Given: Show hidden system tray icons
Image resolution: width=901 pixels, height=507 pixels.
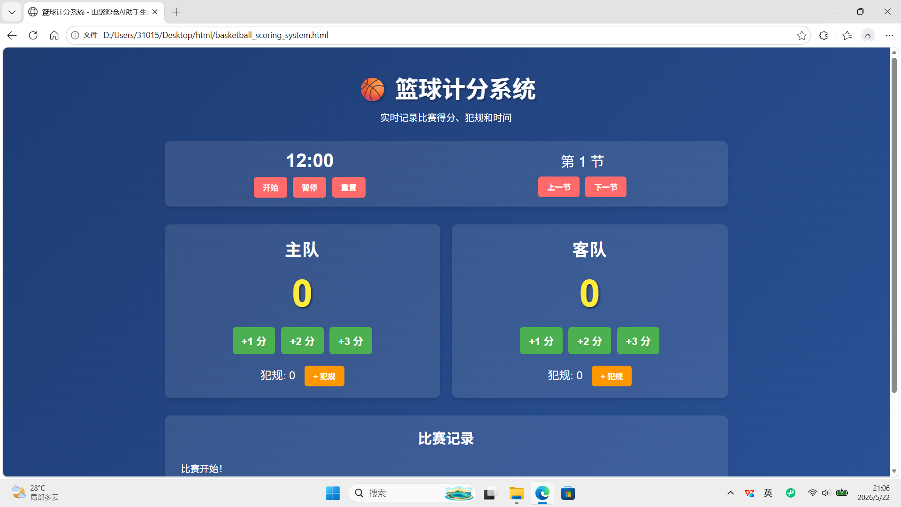Looking at the screenshot, I should click(x=731, y=493).
